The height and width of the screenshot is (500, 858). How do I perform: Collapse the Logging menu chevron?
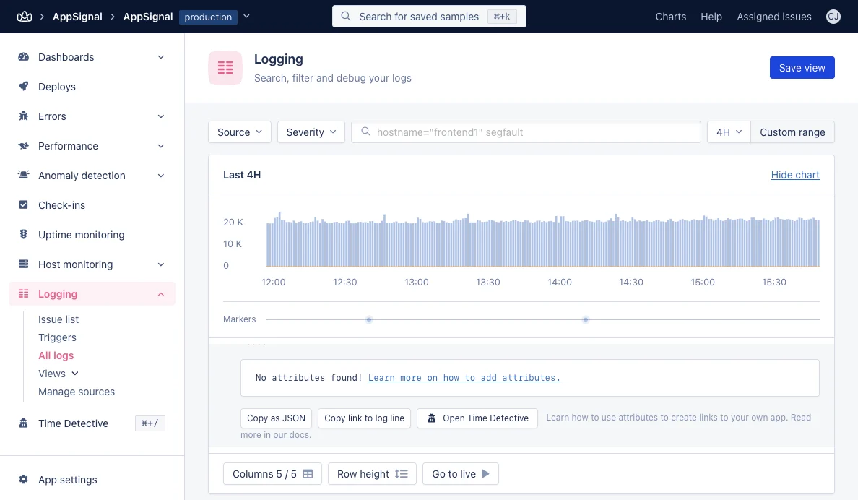tap(161, 294)
